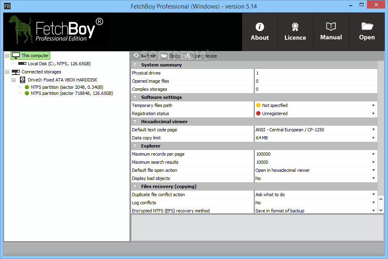Open Log conflicts dropdown arrow

coord(373,203)
